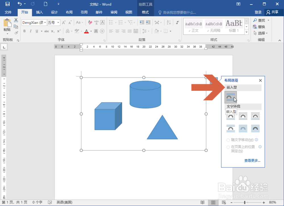Viewport: 284px width, 206px height.
Task: Click the format painter icon
Action: point(16,33)
